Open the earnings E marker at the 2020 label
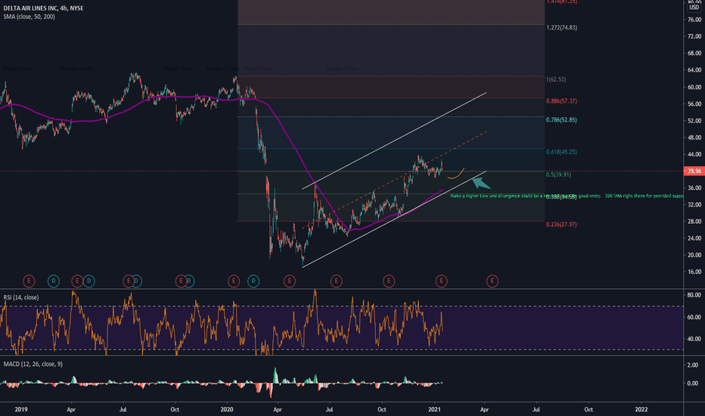 (233, 281)
